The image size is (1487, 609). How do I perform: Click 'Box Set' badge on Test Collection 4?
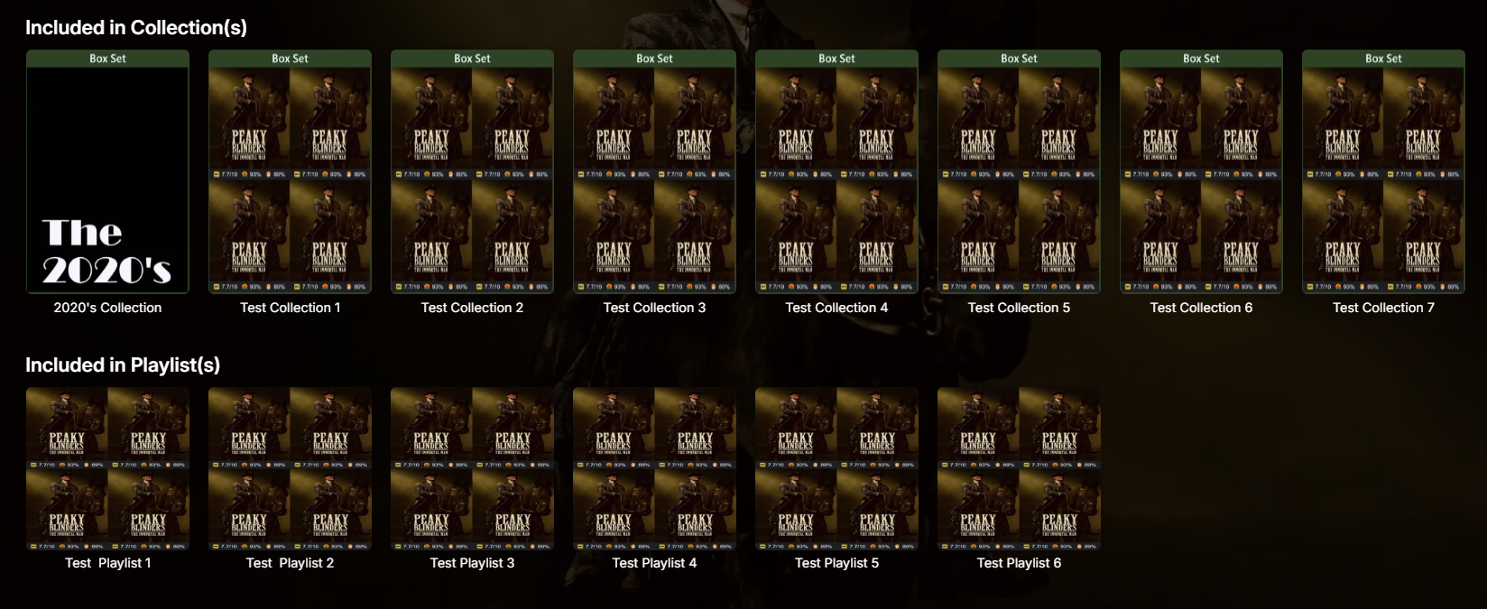click(x=836, y=59)
